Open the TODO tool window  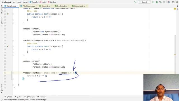click(x=8, y=97)
